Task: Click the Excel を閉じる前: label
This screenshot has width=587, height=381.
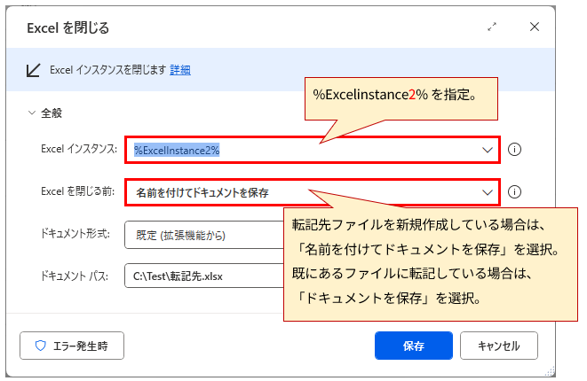Action: 78,191
